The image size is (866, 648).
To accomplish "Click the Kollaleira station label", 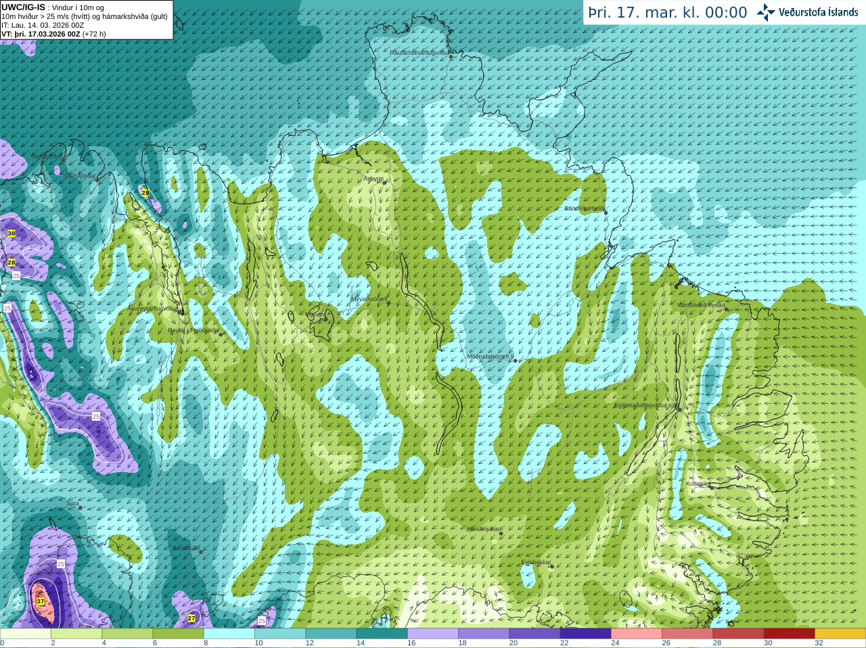I will click(x=698, y=484).
